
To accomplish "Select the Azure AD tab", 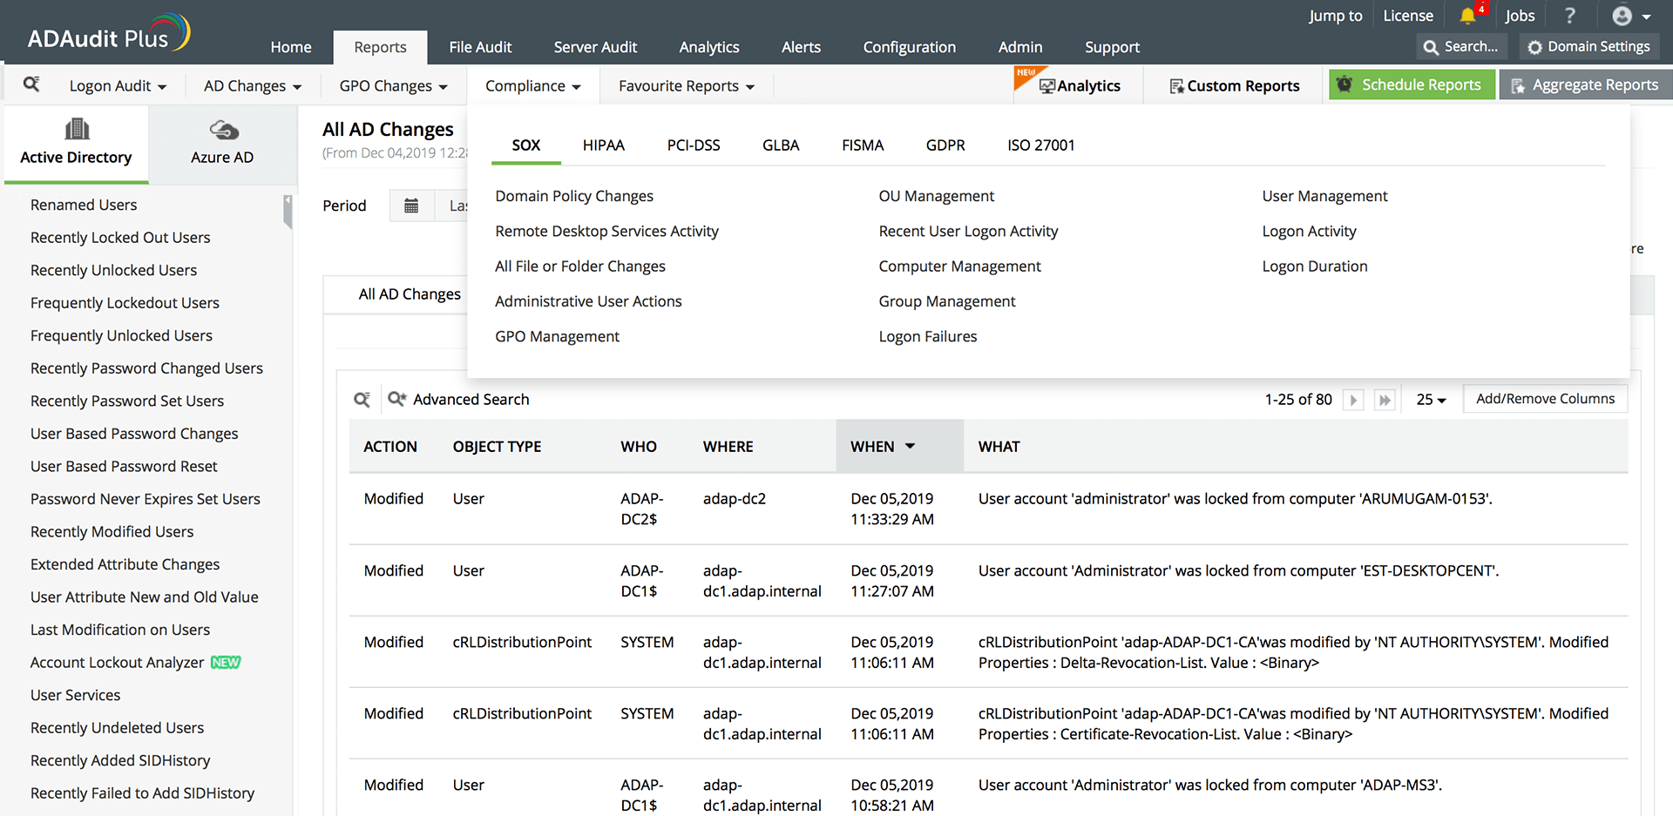I will pyautogui.click(x=222, y=144).
